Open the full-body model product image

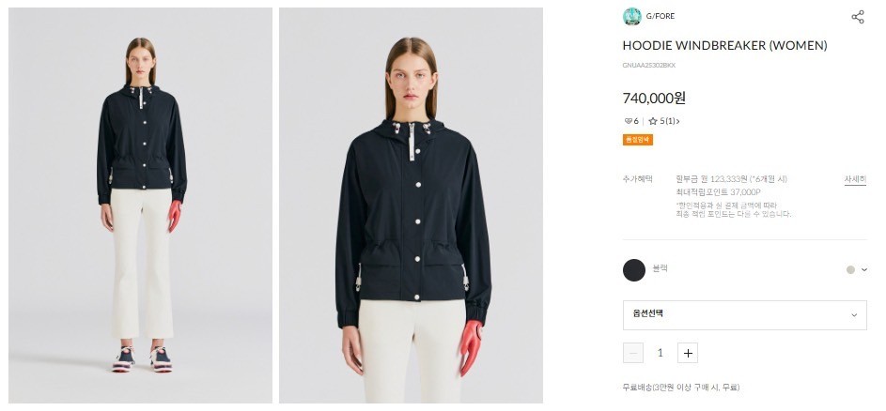click(140, 205)
